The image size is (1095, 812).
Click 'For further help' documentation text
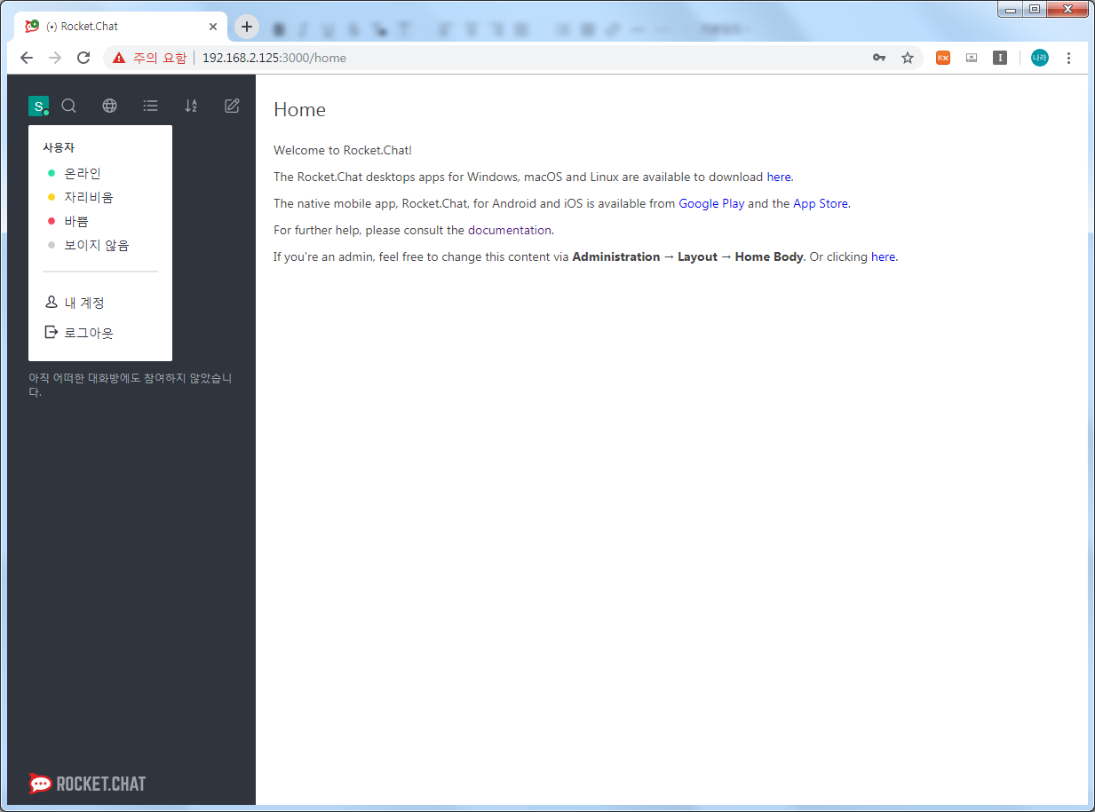coord(414,230)
